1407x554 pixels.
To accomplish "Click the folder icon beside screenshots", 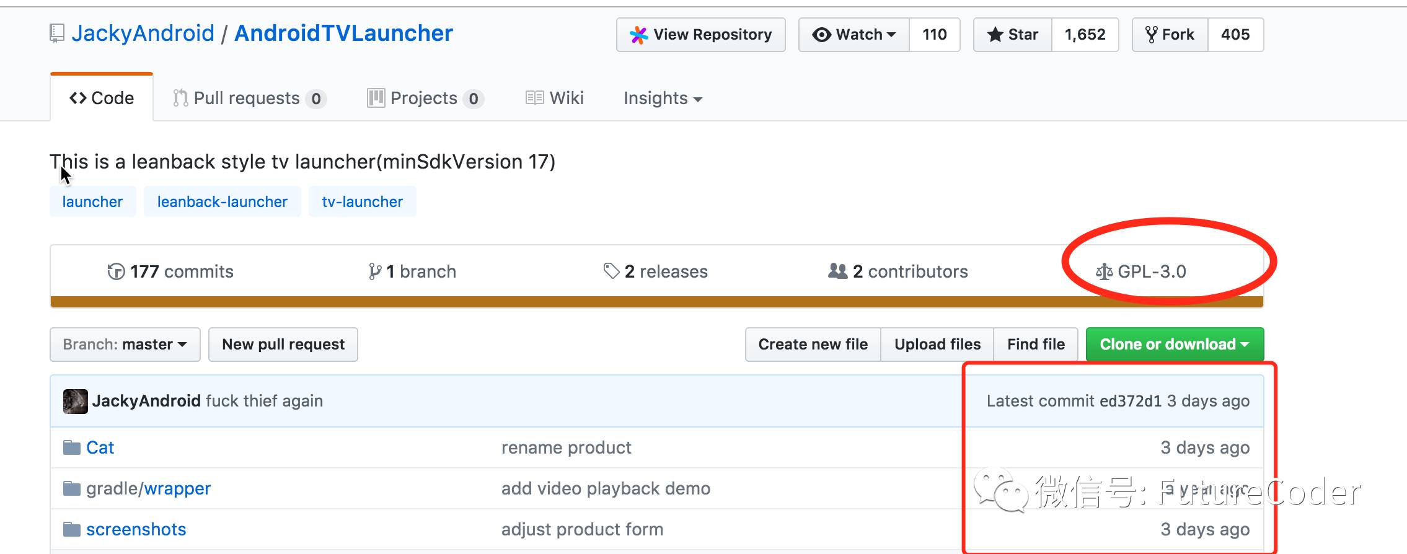I will pos(72,529).
